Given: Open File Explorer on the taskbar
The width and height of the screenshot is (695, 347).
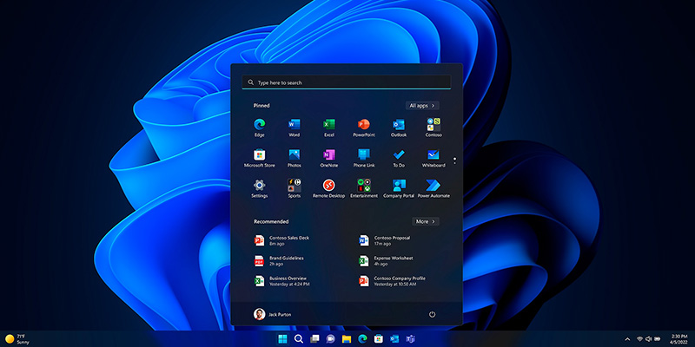Looking at the screenshot, I should pos(346,338).
